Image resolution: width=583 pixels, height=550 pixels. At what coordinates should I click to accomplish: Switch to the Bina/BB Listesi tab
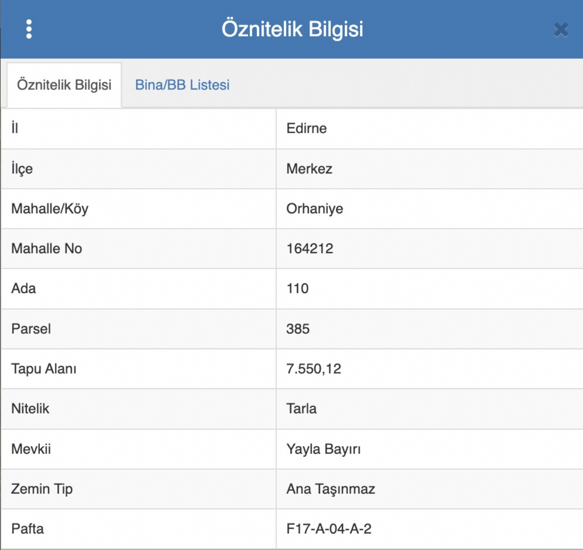click(x=182, y=85)
